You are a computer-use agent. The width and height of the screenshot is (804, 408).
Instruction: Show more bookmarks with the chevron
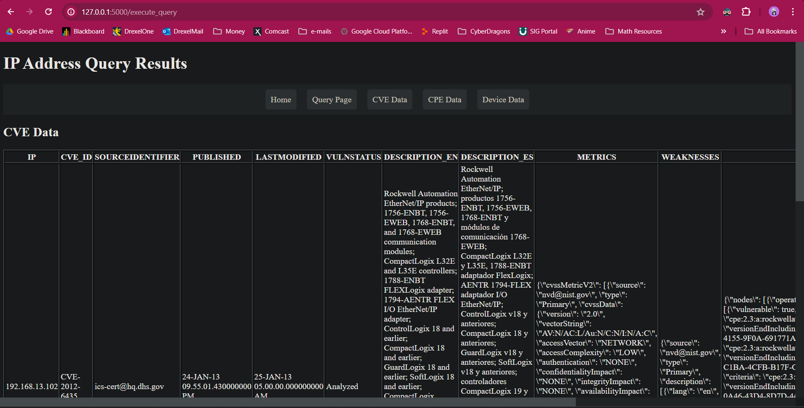tap(723, 31)
